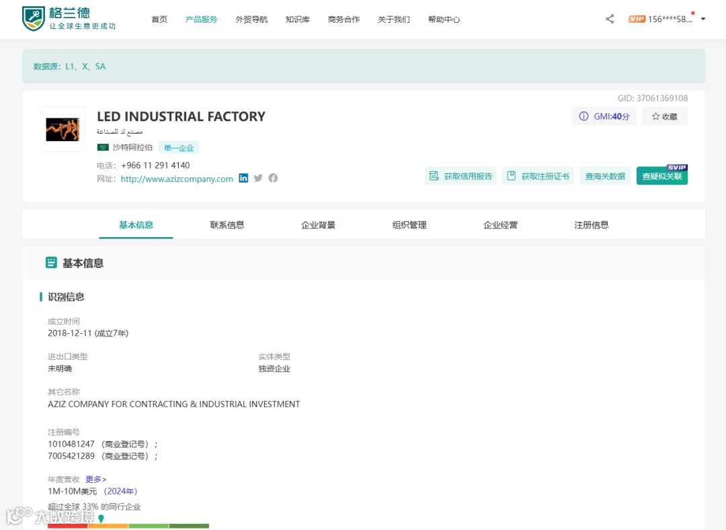726x530 pixels.
Task: Click 查疑似关联 SVIP button
Action: 662,176
